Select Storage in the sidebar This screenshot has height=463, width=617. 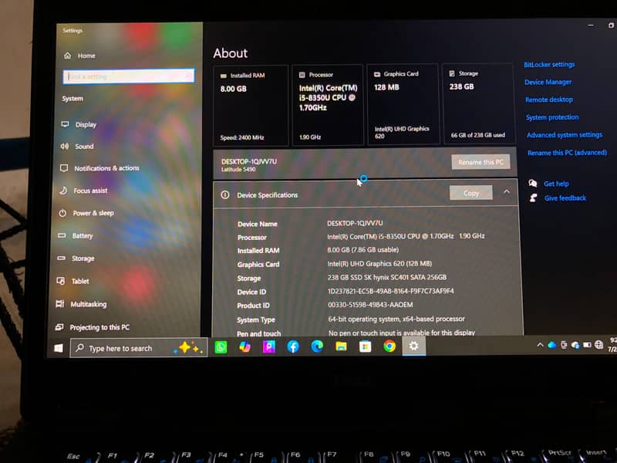point(76,259)
